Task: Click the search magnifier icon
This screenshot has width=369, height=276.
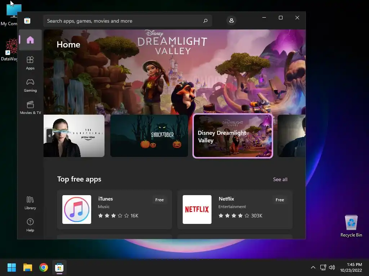Action: point(205,21)
